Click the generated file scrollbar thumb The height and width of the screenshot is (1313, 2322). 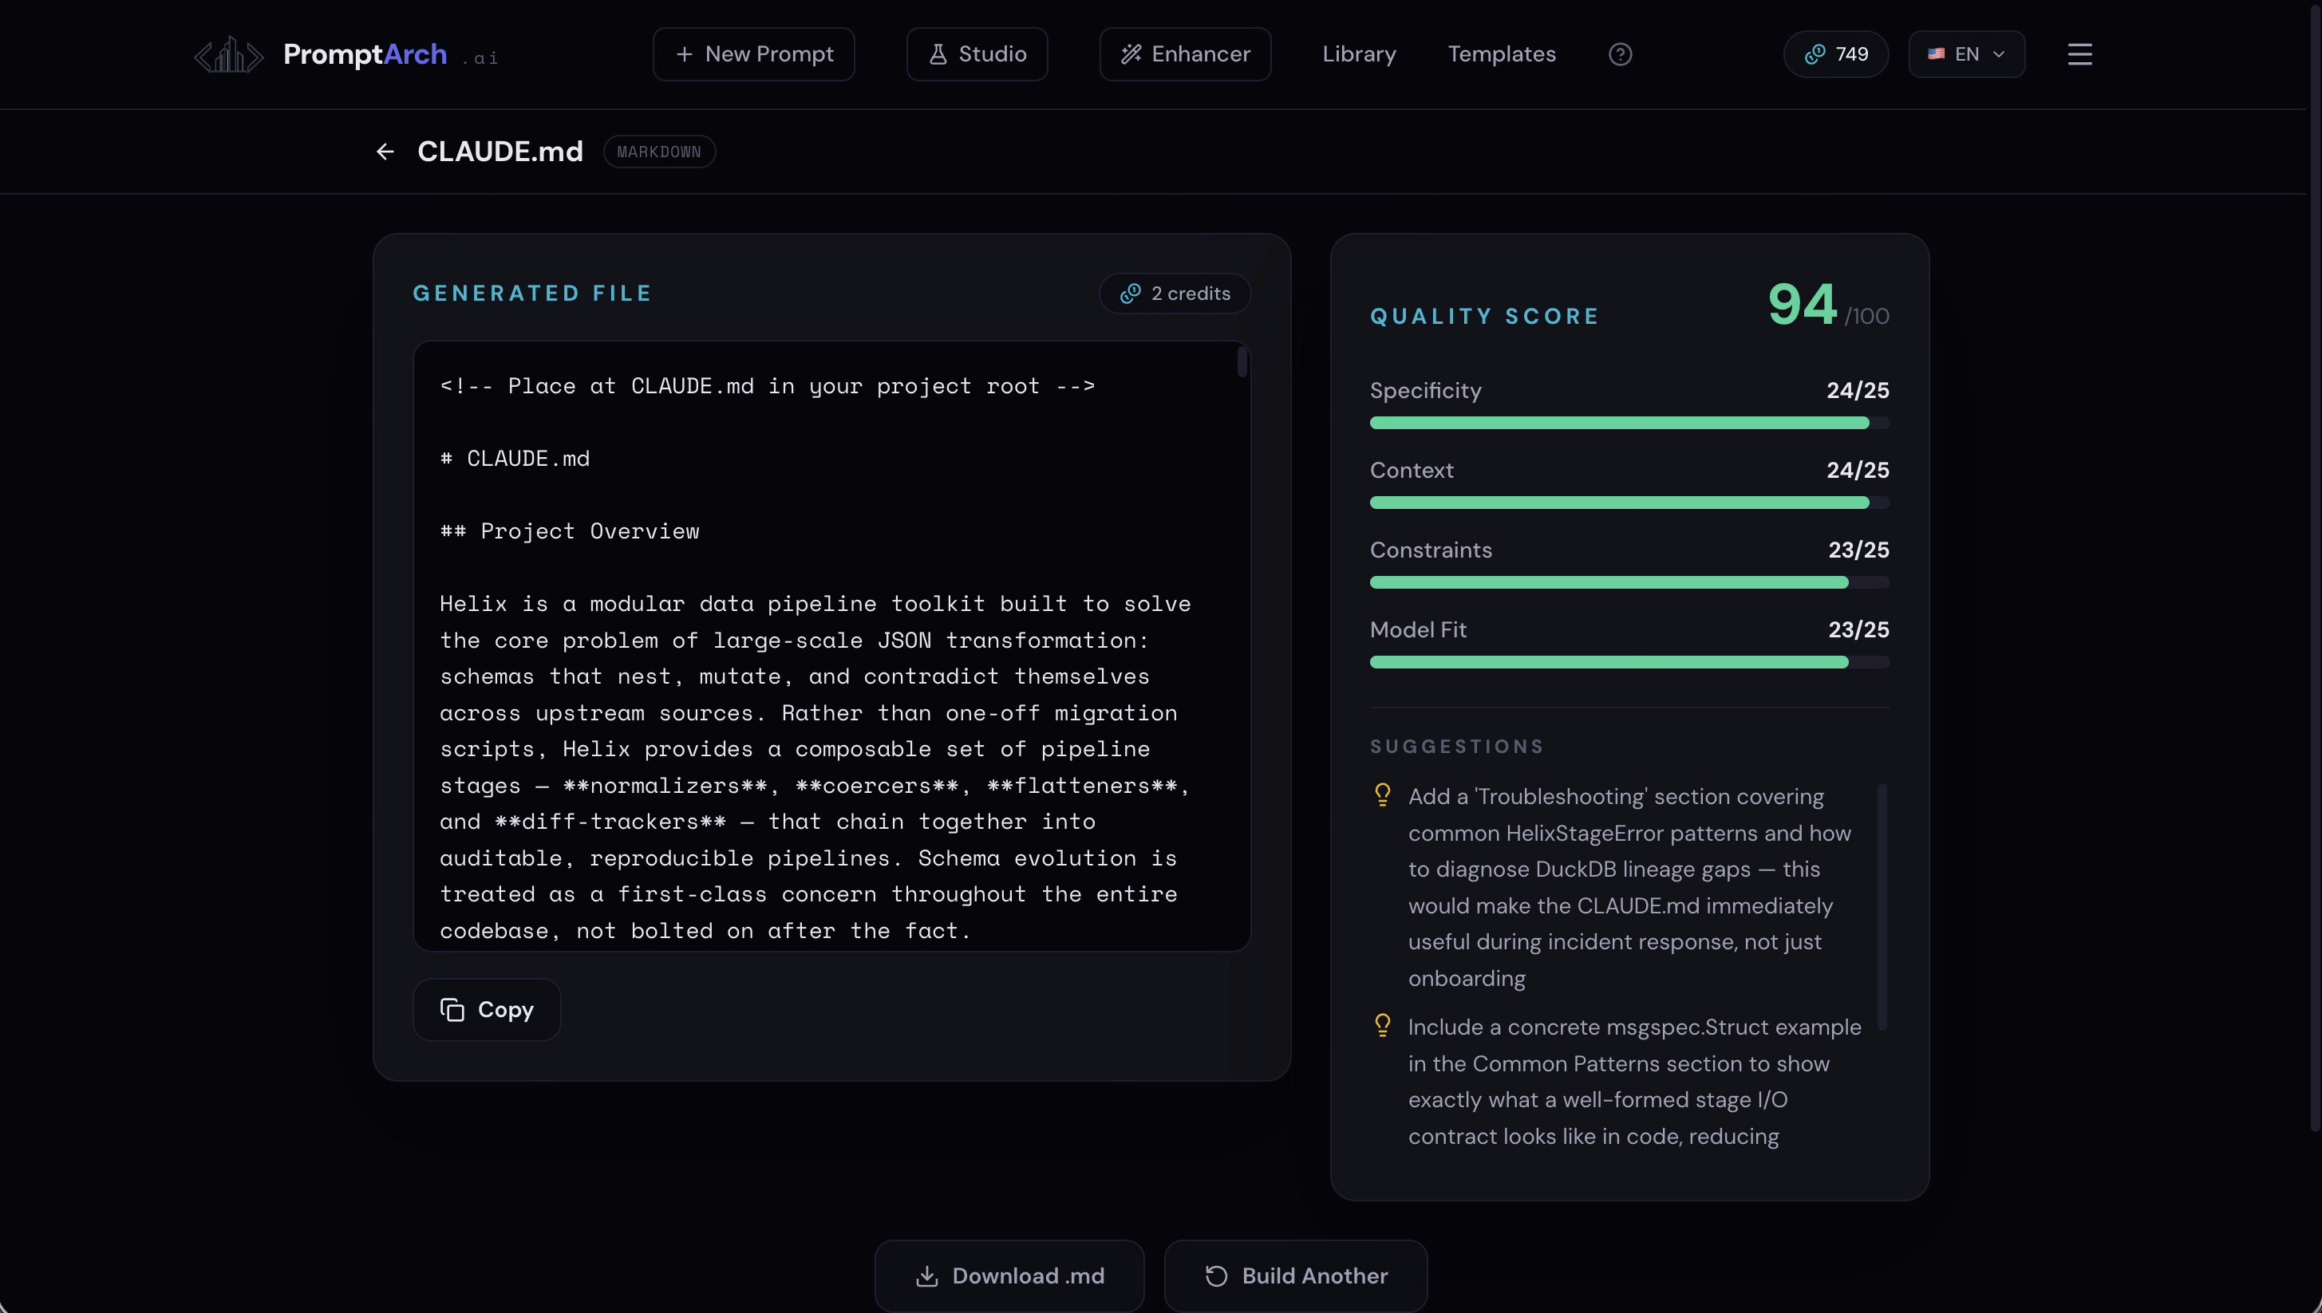(1242, 362)
